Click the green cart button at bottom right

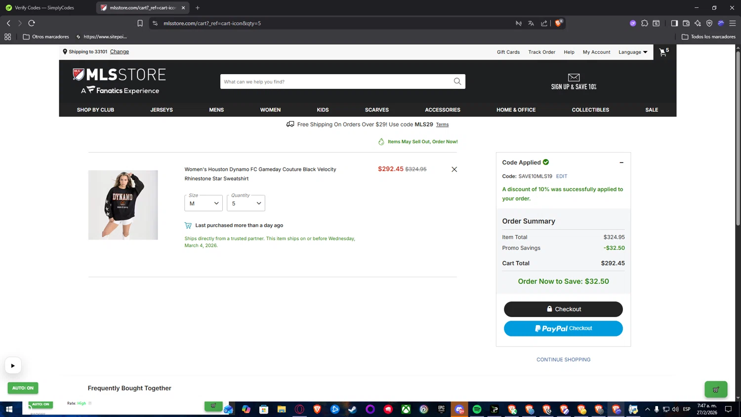(x=716, y=389)
